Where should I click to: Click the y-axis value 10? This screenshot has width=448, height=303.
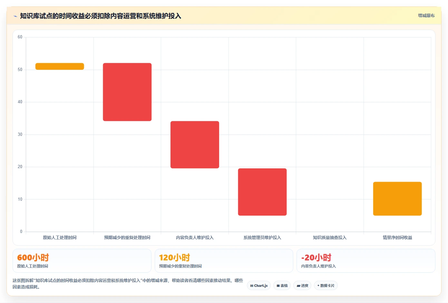[x=20, y=199]
